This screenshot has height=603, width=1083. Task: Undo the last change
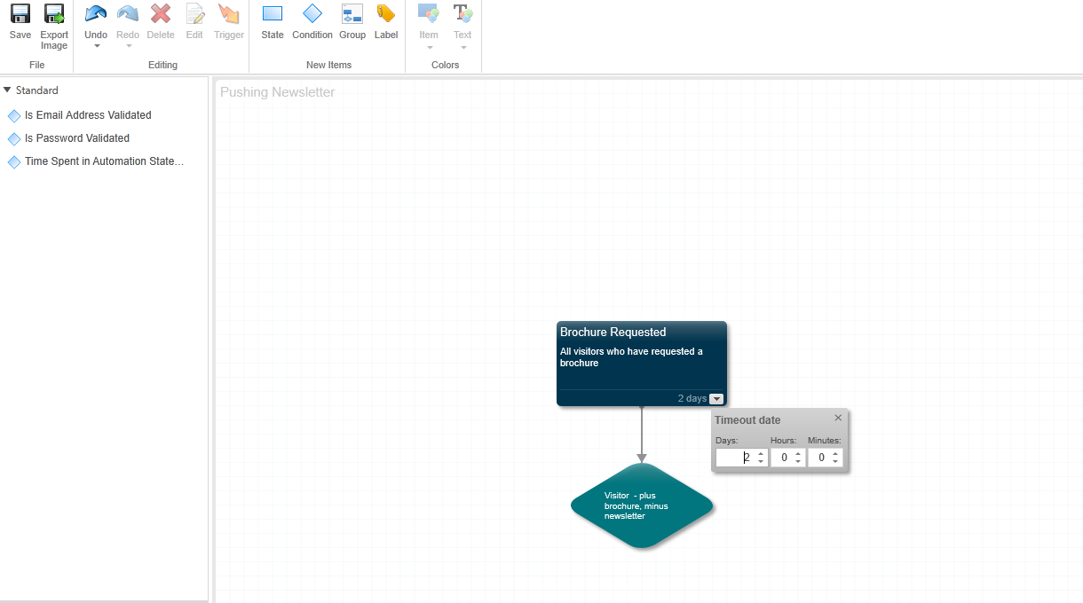point(95,20)
